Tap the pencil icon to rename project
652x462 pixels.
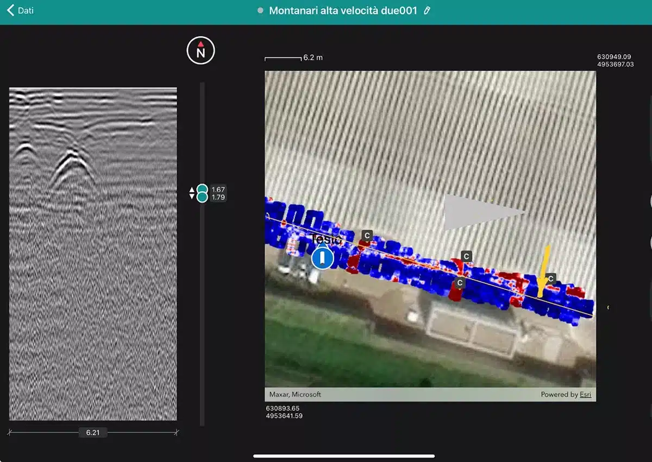[x=427, y=10]
